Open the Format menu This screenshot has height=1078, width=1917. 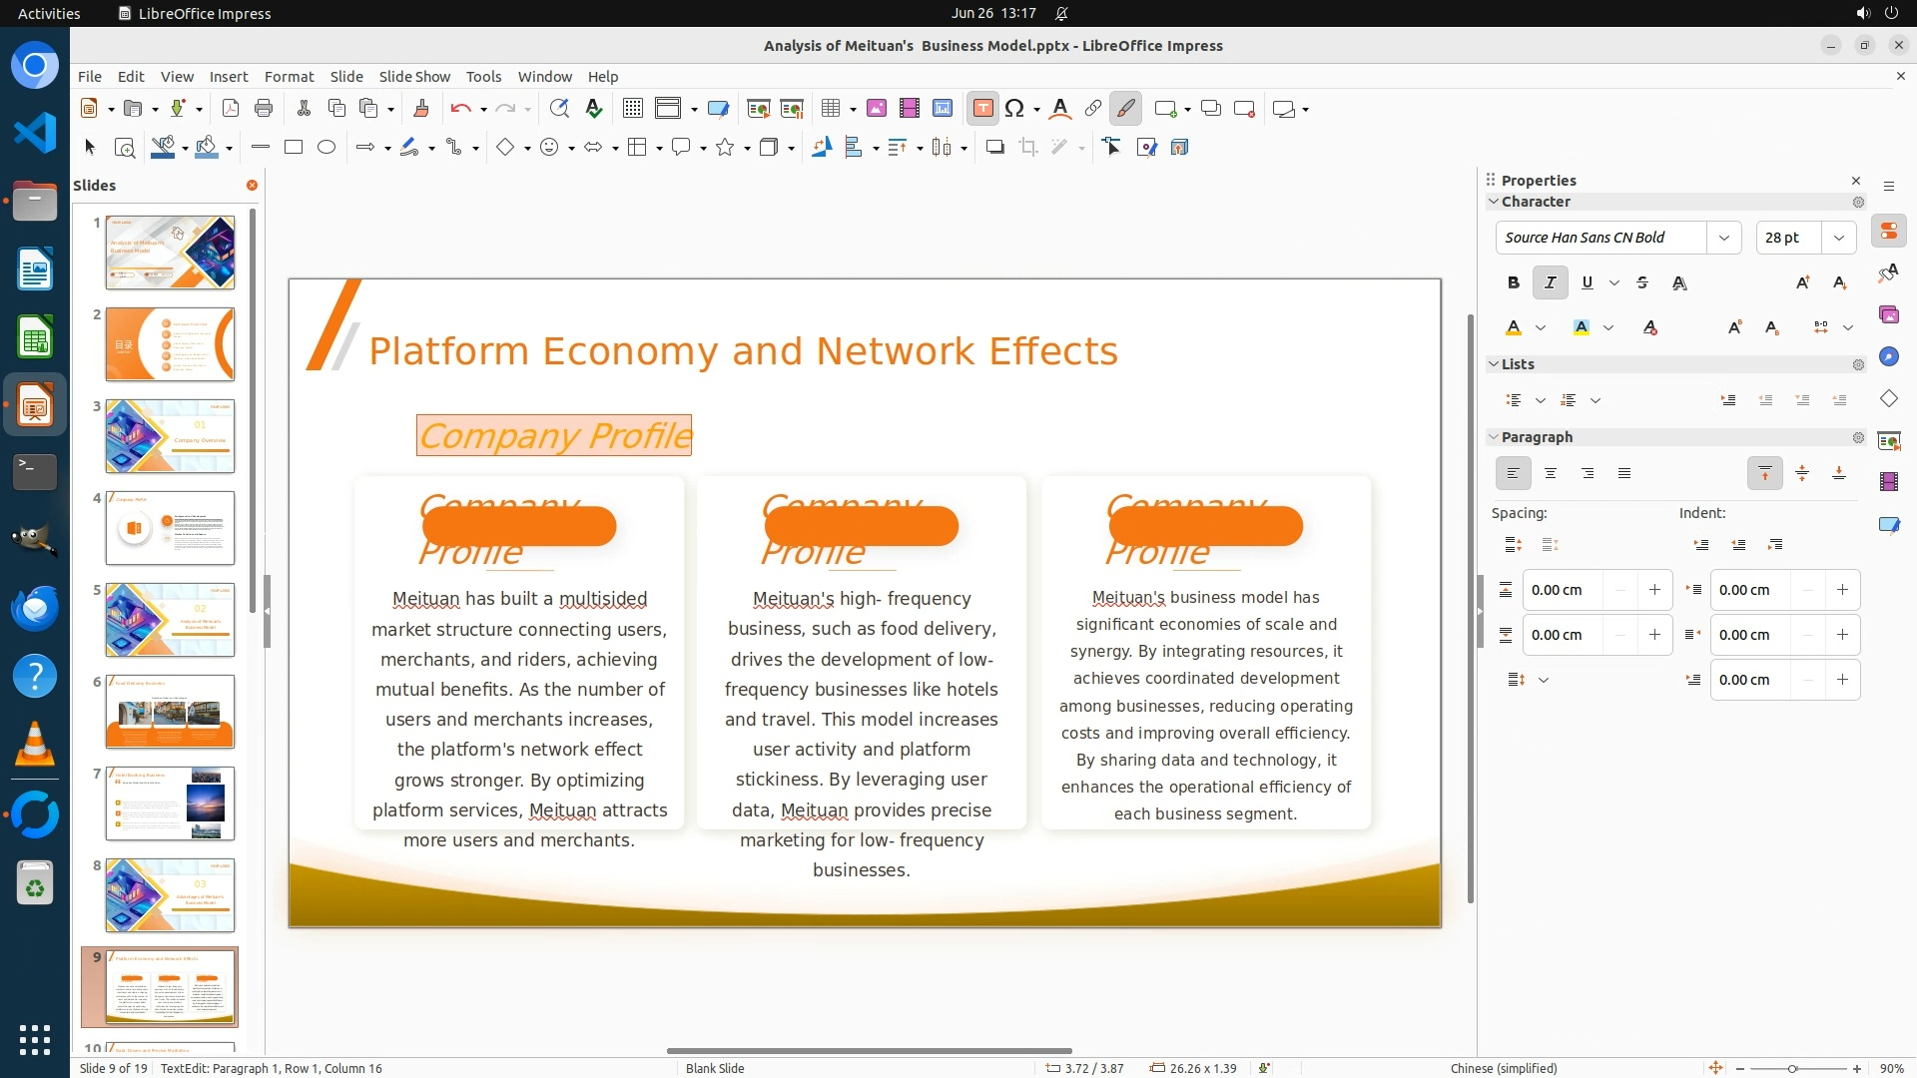[289, 76]
